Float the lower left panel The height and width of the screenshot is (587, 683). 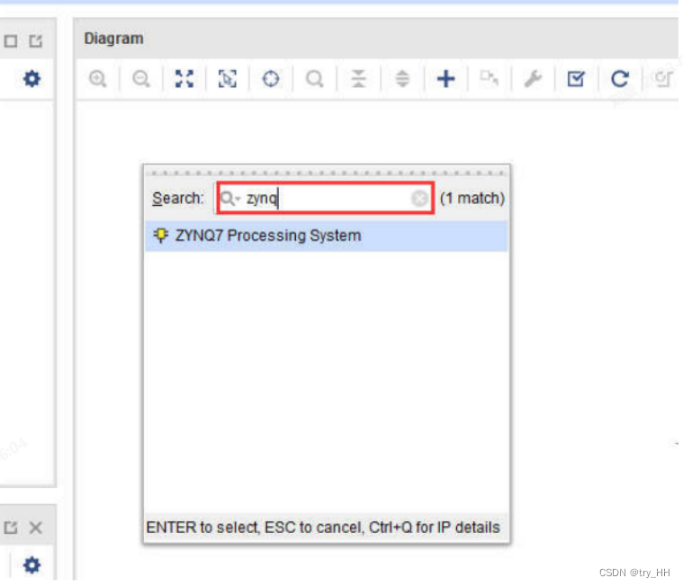point(11,528)
